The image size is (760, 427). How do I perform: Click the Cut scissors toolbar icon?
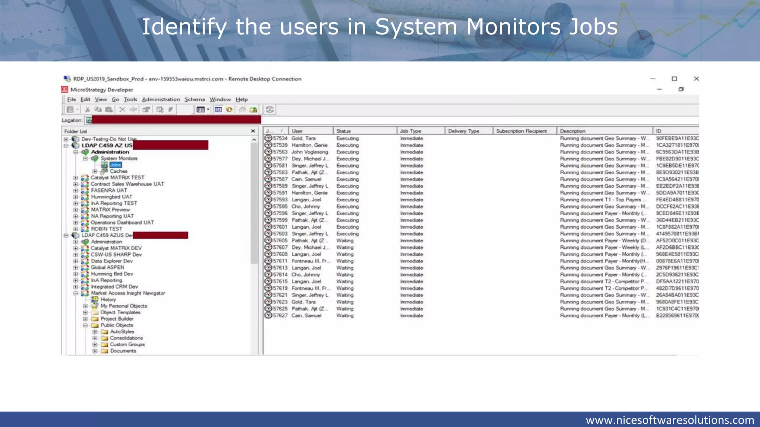coord(87,109)
